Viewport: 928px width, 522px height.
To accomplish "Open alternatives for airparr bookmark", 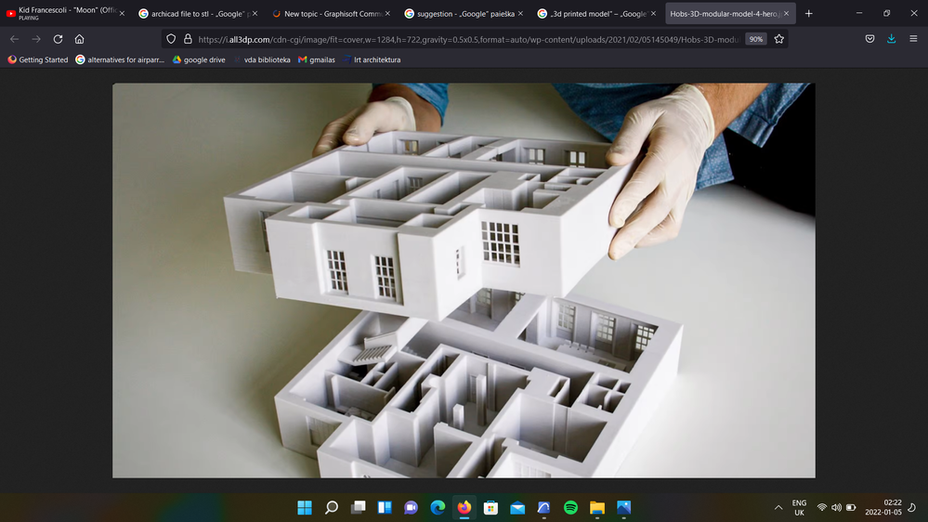I will (120, 59).
